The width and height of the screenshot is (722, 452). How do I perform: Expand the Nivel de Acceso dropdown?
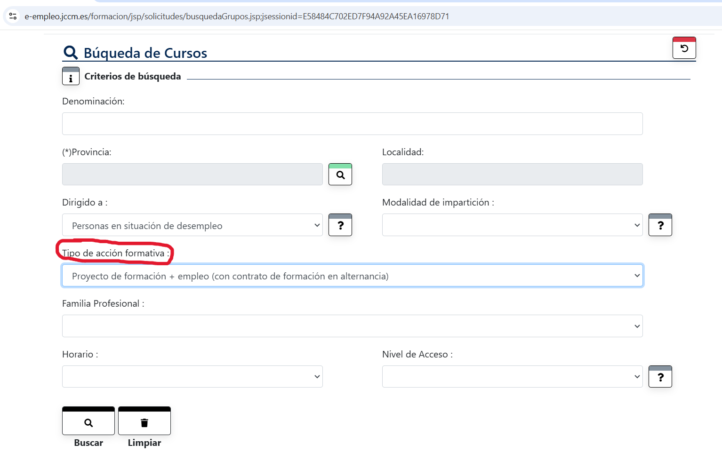(513, 377)
